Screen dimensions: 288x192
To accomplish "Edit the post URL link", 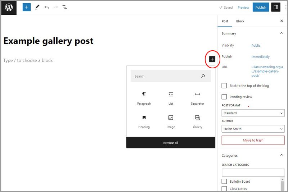I will coord(267,71).
